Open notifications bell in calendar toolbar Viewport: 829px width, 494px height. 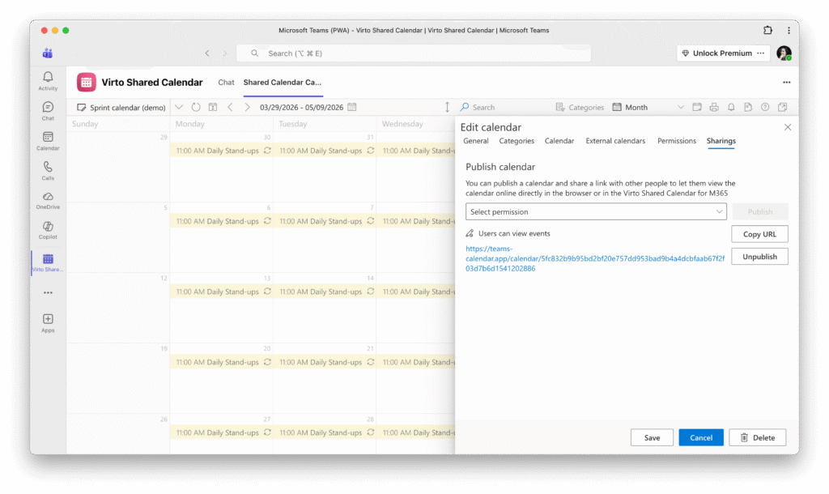click(x=731, y=107)
